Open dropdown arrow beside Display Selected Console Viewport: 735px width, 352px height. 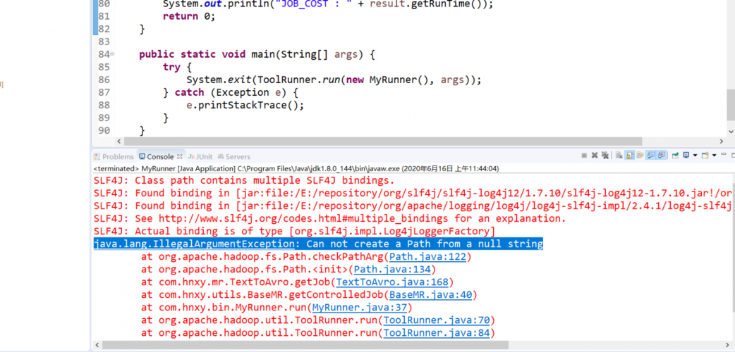[695, 156]
